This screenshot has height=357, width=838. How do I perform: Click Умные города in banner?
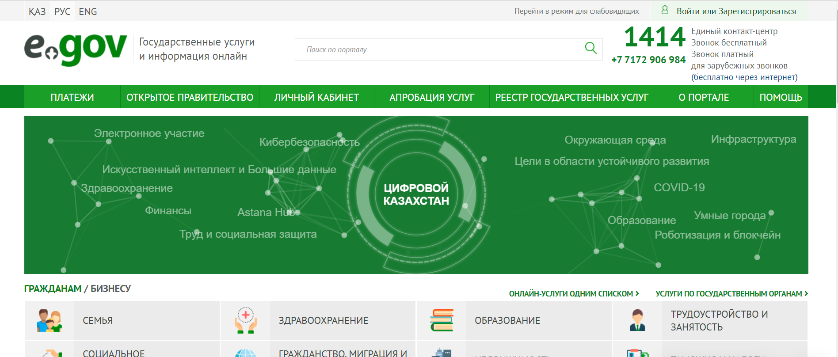[x=730, y=216]
